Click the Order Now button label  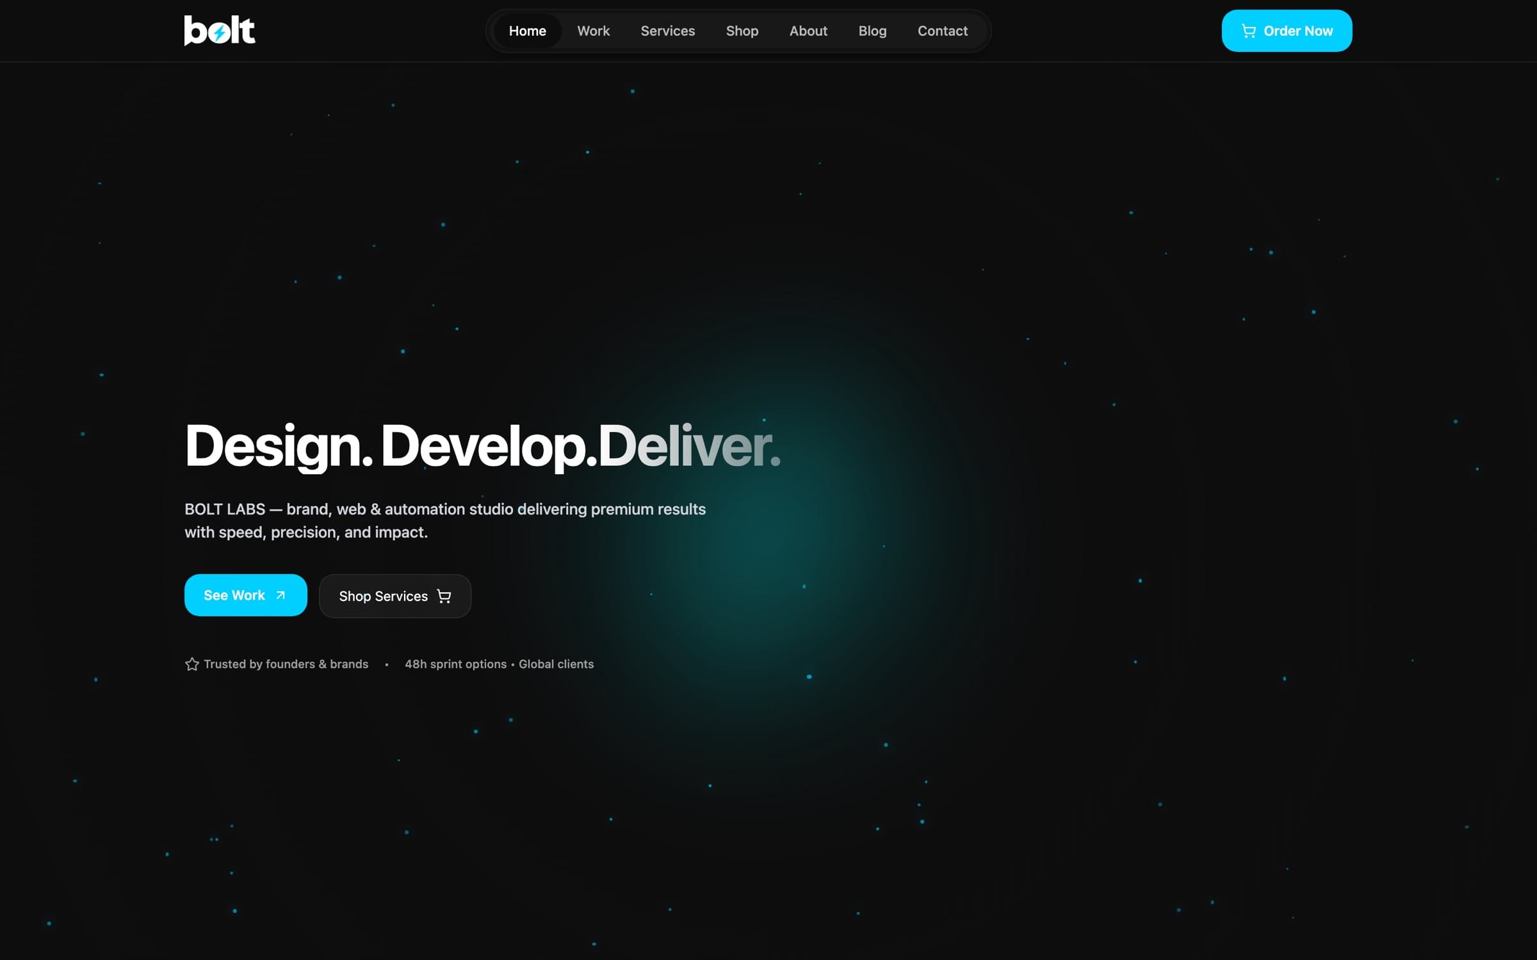(x=1297, y=31)
